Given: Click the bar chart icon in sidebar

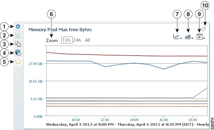Looking at the screenshot, I should (18, 35).
